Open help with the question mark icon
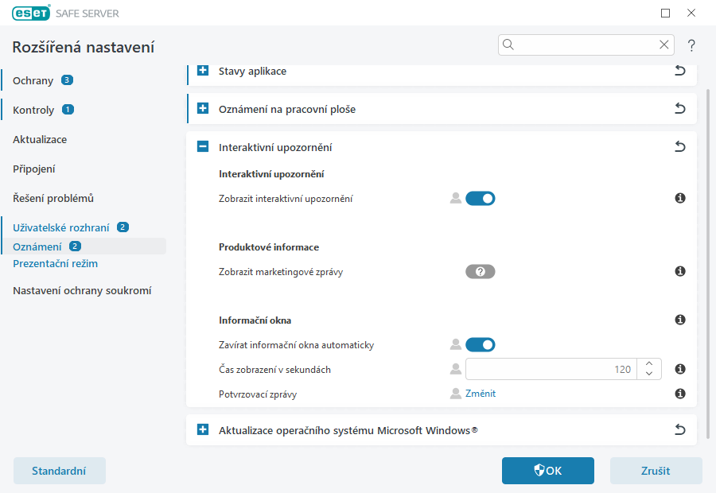The height and width of the screenshot is (493, 716). 691,45
